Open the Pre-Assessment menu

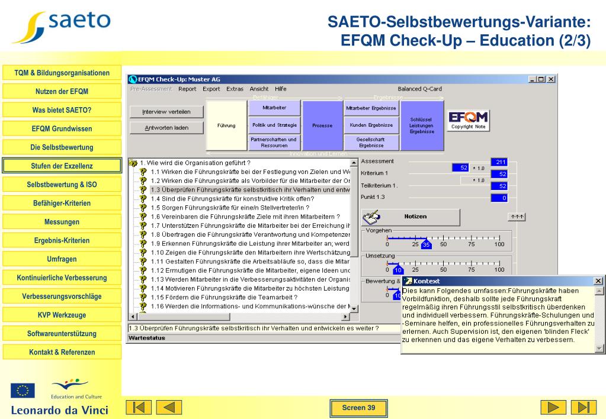pyautogui.click(x=151, y=89)
